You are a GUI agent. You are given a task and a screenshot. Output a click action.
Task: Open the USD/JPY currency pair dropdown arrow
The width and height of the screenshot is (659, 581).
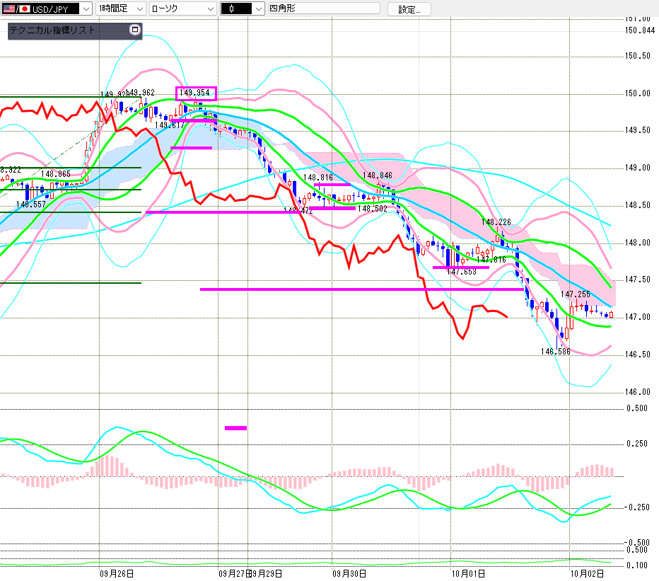tap(86, 8)
